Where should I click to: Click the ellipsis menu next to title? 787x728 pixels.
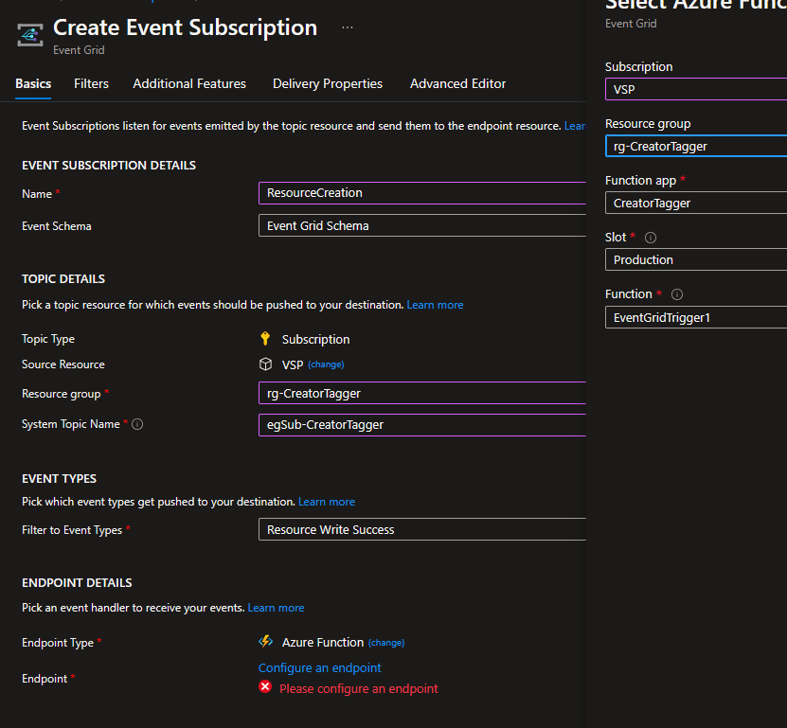(348, 27)
